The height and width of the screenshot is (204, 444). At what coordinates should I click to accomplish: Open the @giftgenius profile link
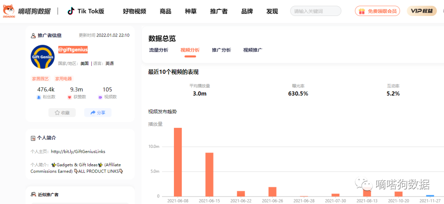(x=73, y=50)
